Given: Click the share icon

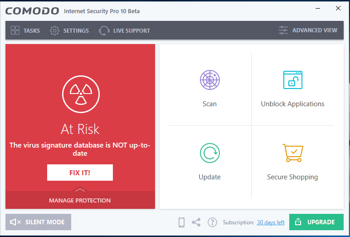Looking at the screenshot, I should (x=196, y=222).
